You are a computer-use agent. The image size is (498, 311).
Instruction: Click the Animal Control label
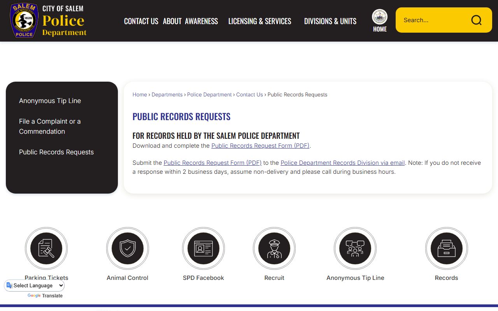coord(128,278)
